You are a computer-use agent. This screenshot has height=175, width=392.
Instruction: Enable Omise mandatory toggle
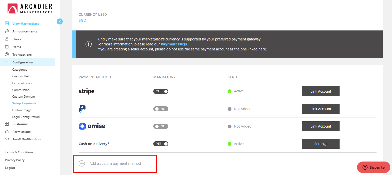point(161,126)
